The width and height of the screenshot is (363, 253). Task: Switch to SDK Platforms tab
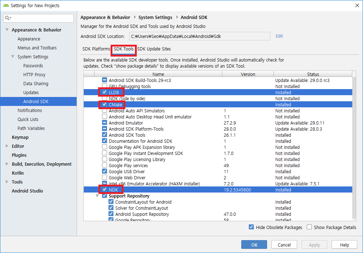[96, 49]
